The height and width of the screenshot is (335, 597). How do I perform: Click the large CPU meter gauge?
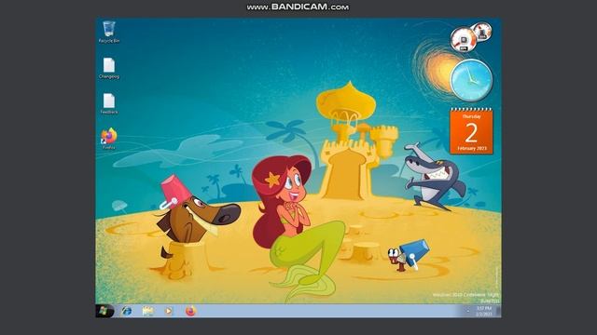click(x=463, y=40)
